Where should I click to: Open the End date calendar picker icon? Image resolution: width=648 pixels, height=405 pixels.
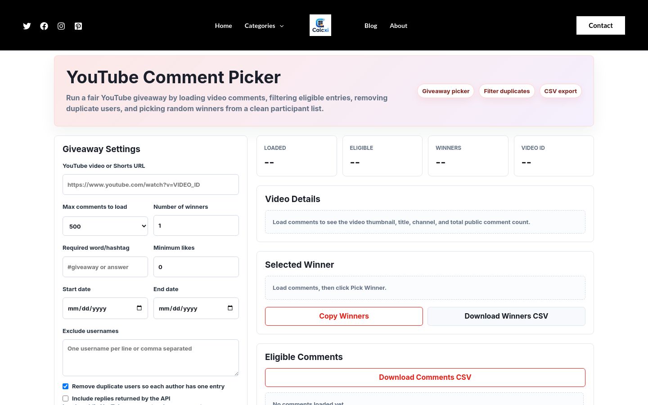(230, 308)
